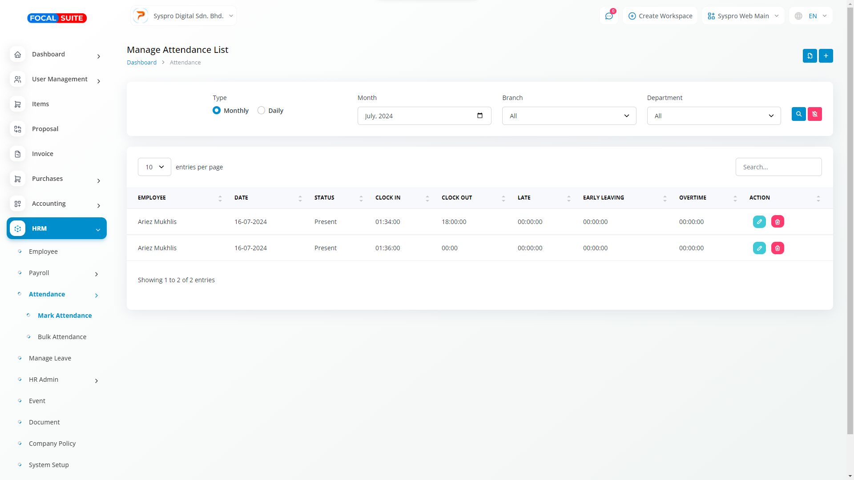Sort table by Clock In column arrows
The image size is (854, 480).
pyautogui.click(x=427, y=198)
